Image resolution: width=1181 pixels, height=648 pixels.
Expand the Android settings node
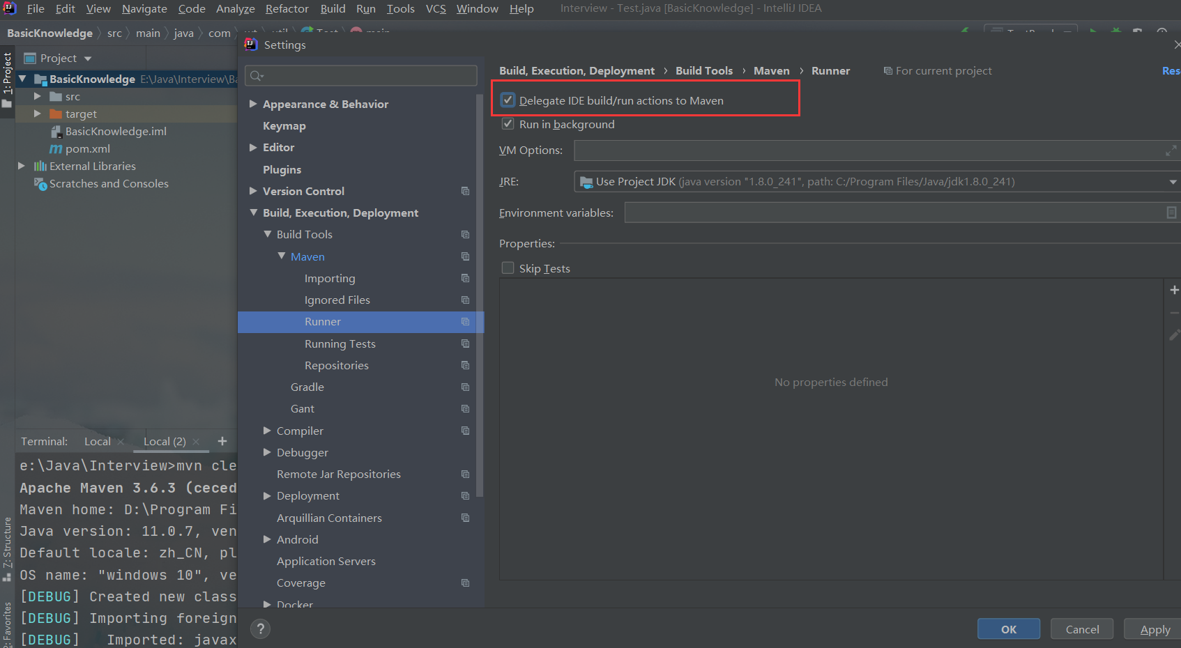267,539
